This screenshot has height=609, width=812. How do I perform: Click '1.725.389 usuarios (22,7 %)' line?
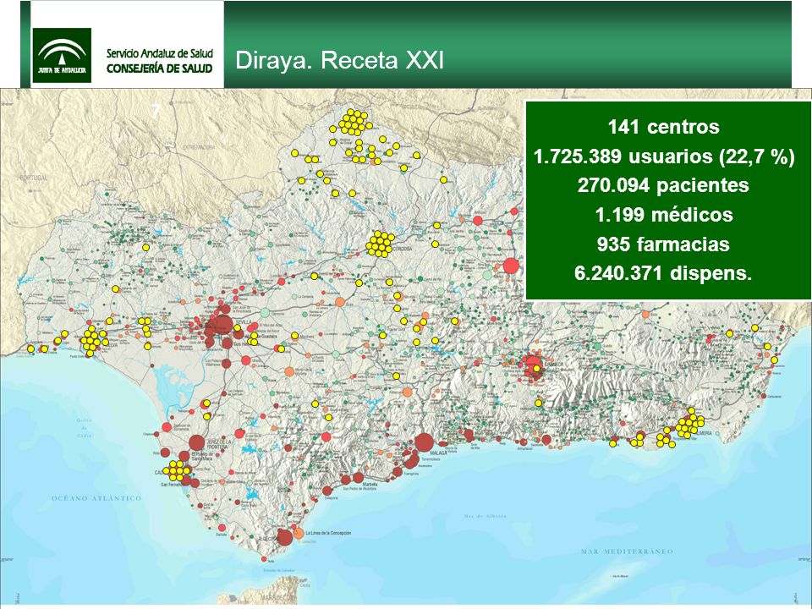[664, 156]
